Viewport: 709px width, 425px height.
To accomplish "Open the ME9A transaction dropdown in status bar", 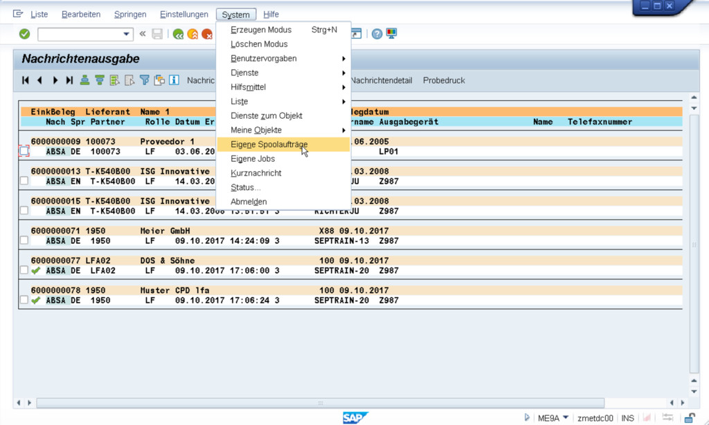I will [x=566, y=418].
